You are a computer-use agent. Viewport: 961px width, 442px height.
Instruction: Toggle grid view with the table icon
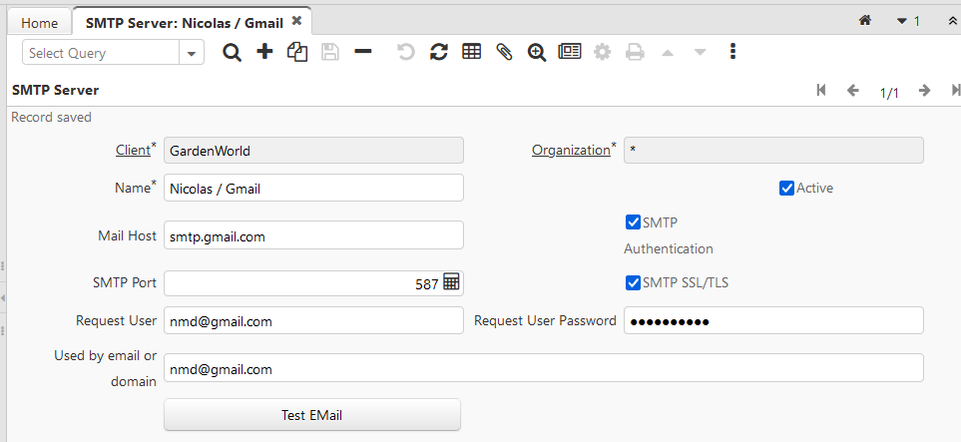472,53
